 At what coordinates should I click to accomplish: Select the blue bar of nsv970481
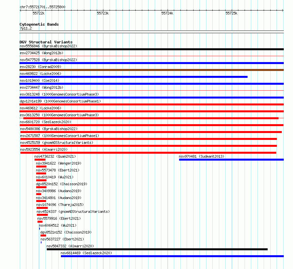pos(231,160)
